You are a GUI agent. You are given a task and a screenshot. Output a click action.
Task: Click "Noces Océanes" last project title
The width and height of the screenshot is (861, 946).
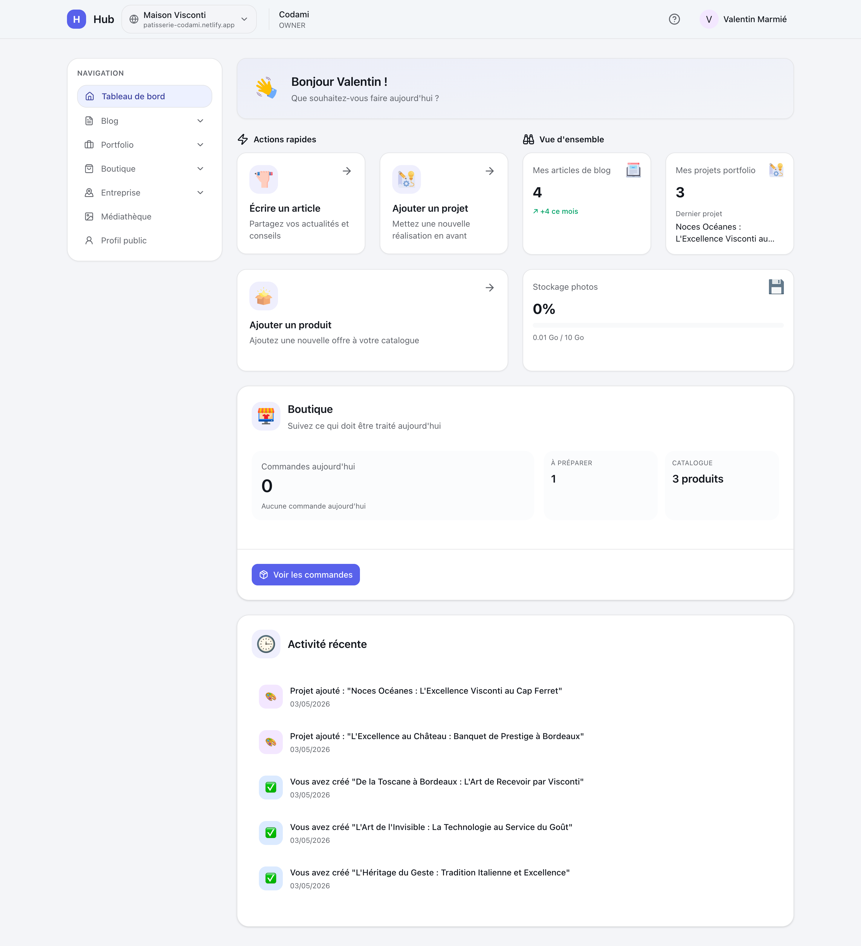725,233
